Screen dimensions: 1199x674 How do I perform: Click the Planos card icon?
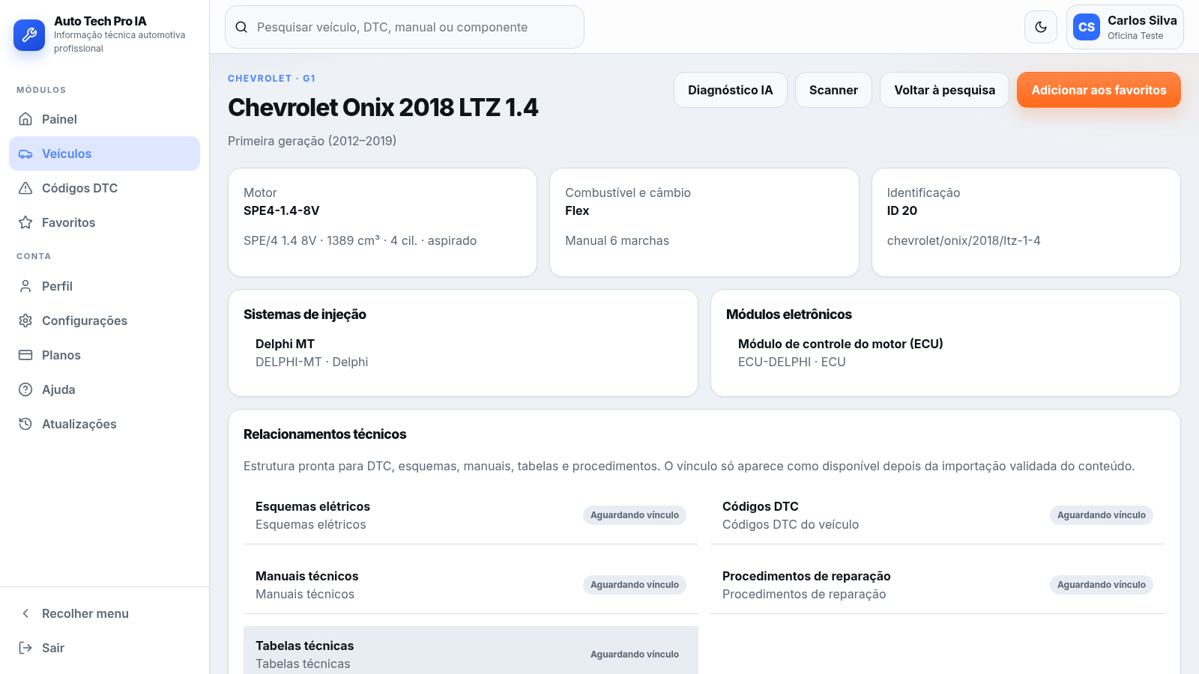click(x=25, y=355)
